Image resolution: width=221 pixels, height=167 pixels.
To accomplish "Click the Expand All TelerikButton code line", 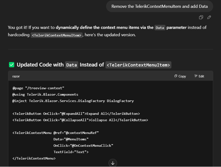I will [76, 114].
